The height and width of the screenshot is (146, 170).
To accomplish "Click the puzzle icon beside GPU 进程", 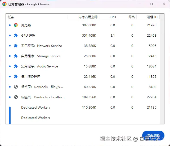I will (16, 35).
